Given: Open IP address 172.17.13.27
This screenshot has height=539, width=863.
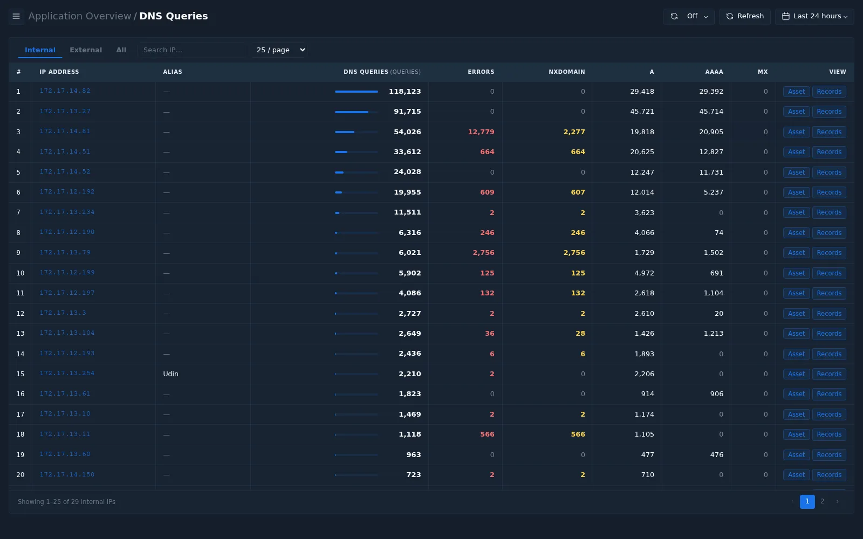Looking at the screenshot, I should 65,112.
